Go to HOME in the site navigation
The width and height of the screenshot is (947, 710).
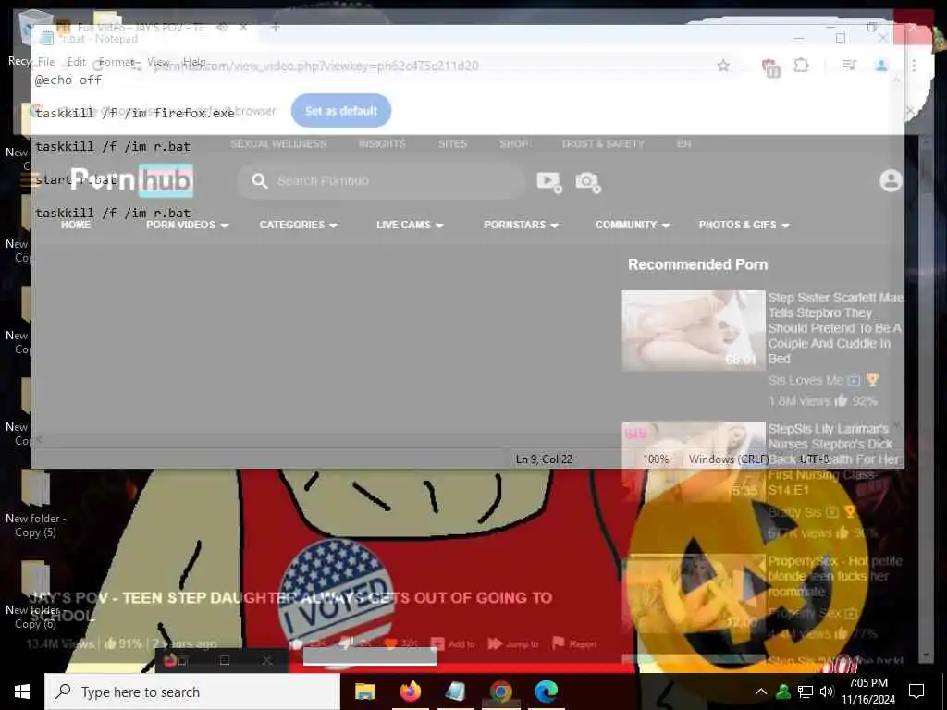click(76, 225)
